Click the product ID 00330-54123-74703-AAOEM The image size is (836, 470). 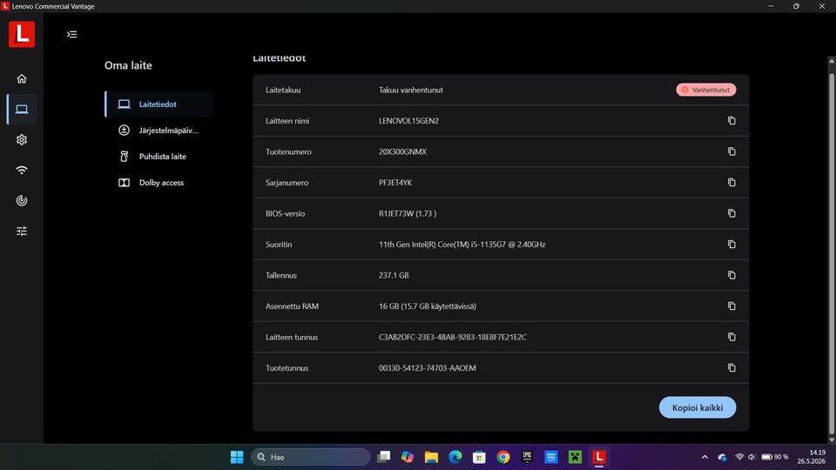[427, 368]
